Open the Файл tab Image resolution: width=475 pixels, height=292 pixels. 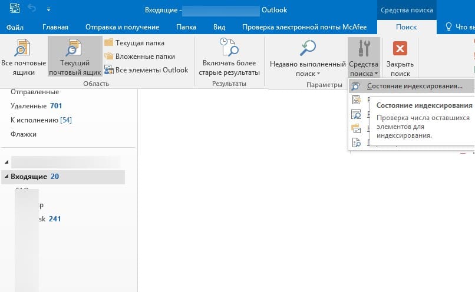click(x=15, y=27)
